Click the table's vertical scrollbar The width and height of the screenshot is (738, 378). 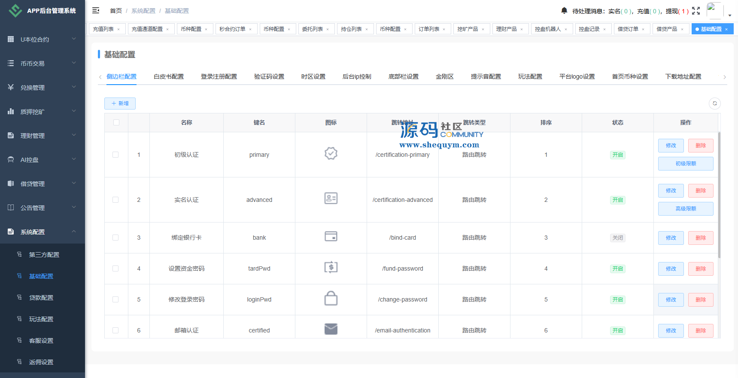coord(719,193)
